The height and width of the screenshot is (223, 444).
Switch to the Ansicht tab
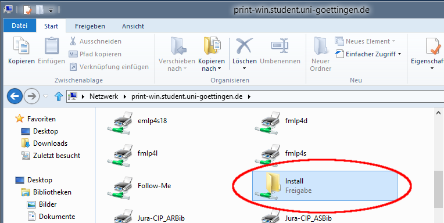133,26
